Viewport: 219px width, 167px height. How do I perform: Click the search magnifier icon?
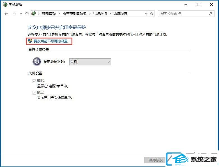pos(210,13)
